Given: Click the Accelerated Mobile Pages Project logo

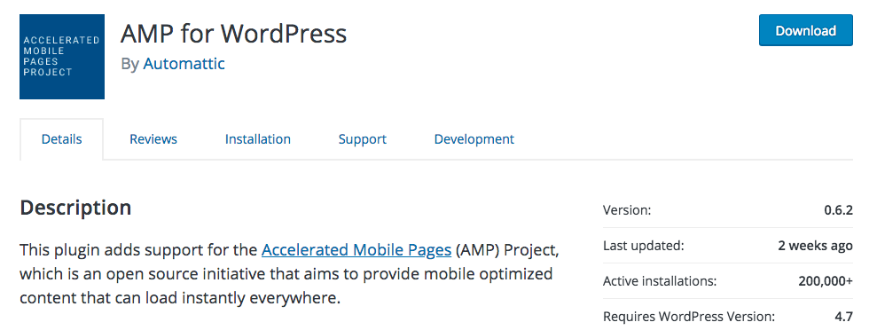Looking at the screenshot, I should [62, 57].
